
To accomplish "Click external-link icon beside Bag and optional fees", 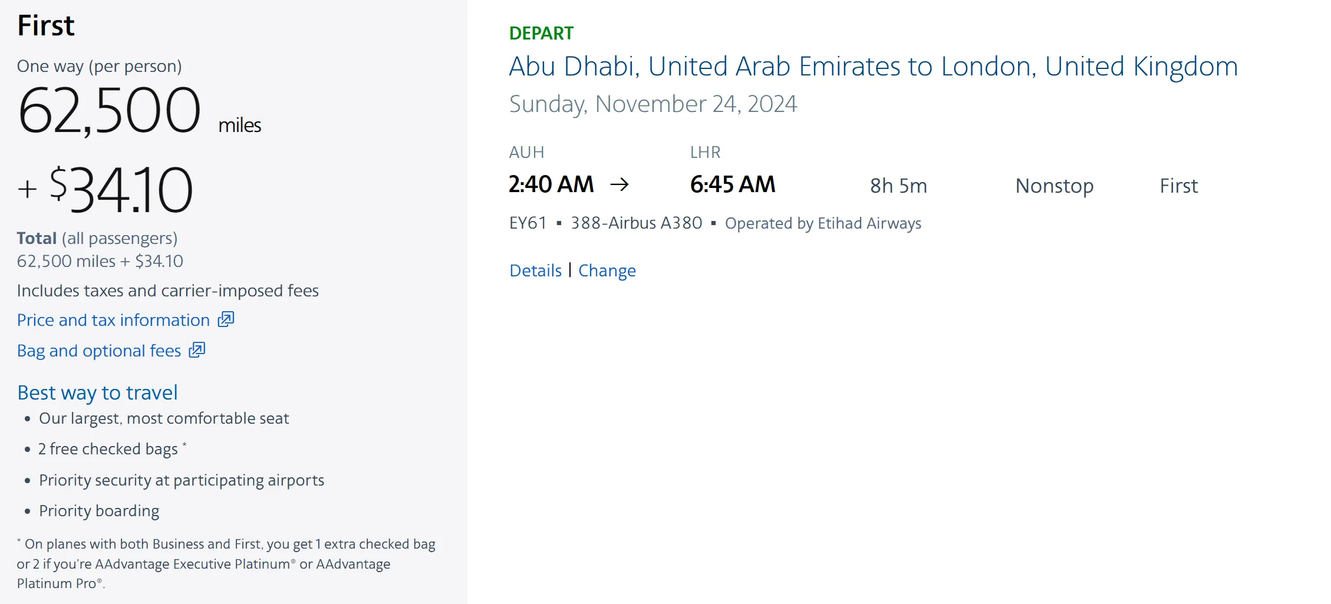I will click(197, 350).
